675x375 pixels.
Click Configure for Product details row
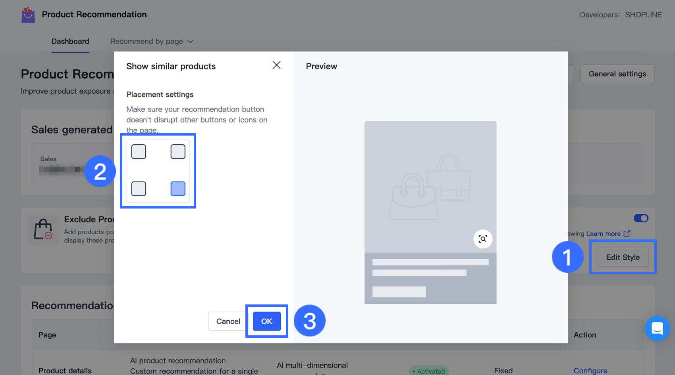click(590, 371)
